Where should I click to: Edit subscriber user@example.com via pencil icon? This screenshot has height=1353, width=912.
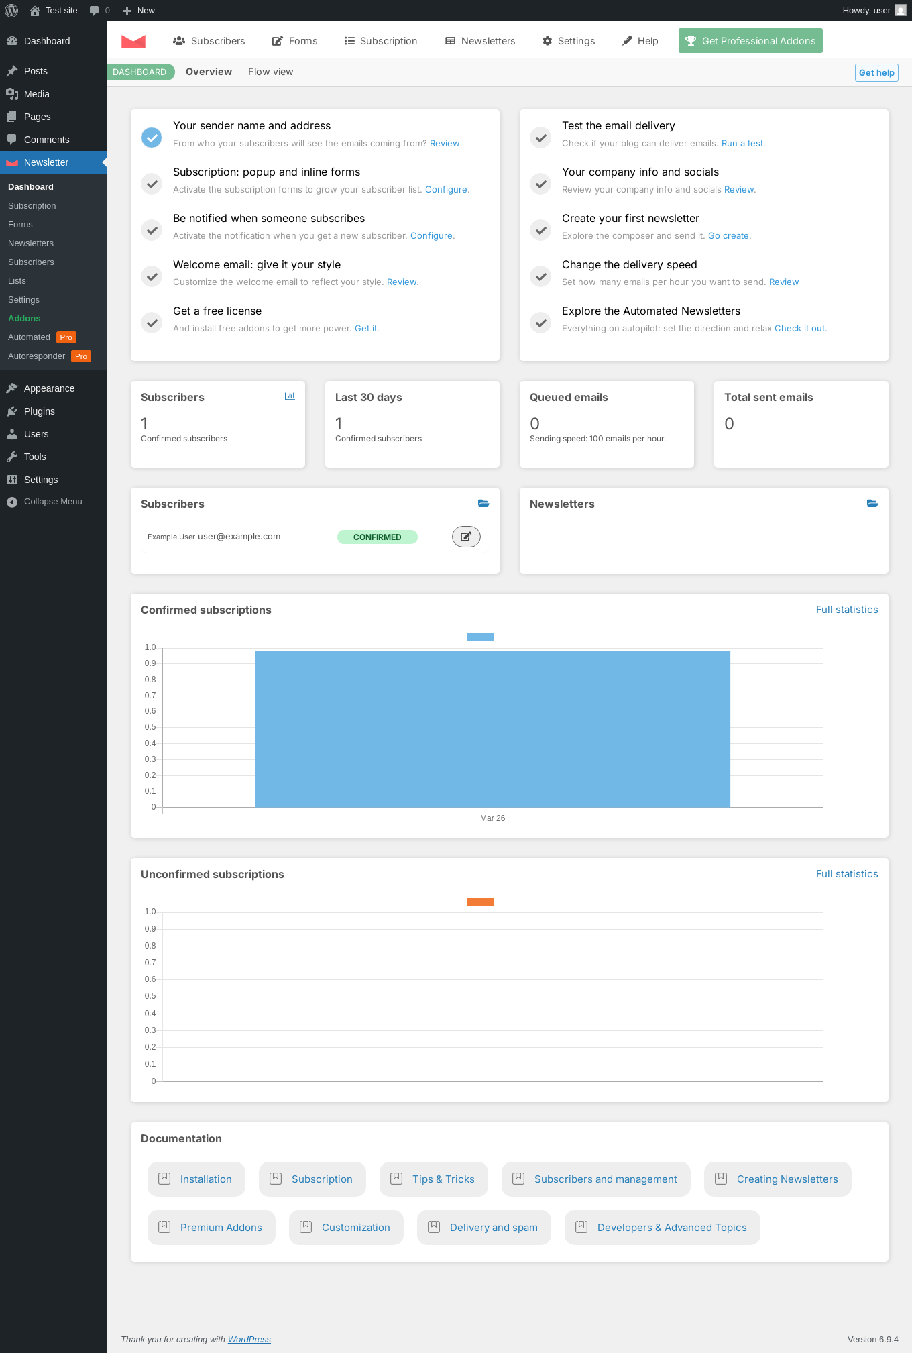coord(466,537)
